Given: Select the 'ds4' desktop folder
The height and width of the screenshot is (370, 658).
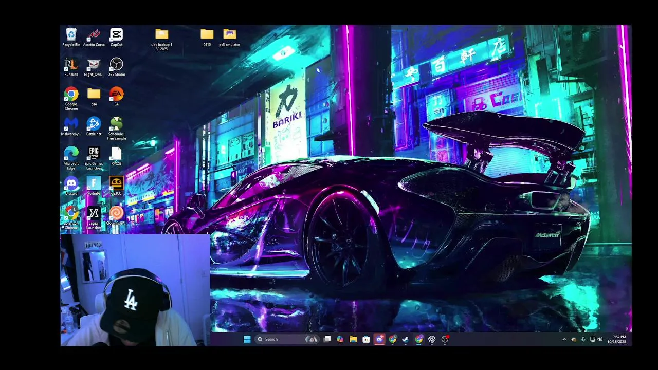Looking at the screenshot, I should [x=94, y=97].
